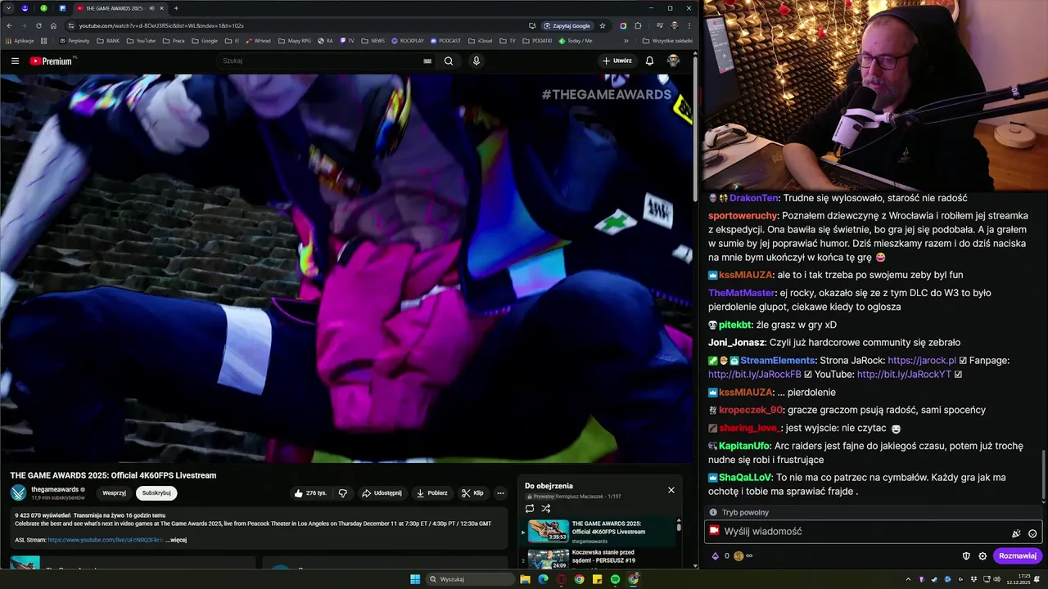1048x589 pixels.
Task: Open File Explorer from the taskbar
Action: click(x=525, y=579)
